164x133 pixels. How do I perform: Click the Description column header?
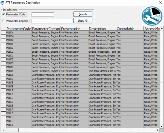pyautogui.click(x=102, y=29)
